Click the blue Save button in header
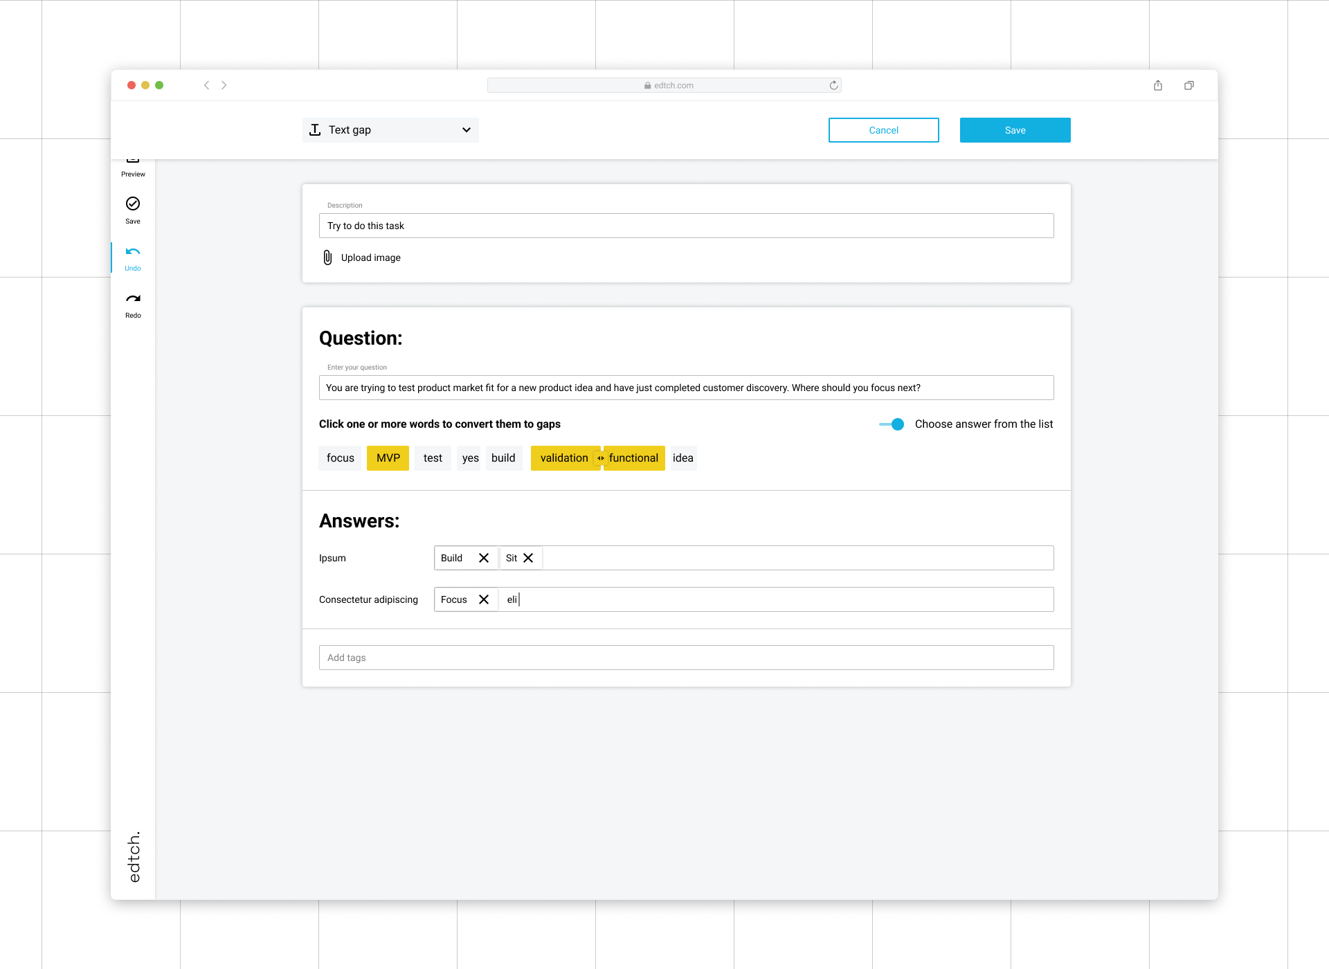 coord(1015,130)
